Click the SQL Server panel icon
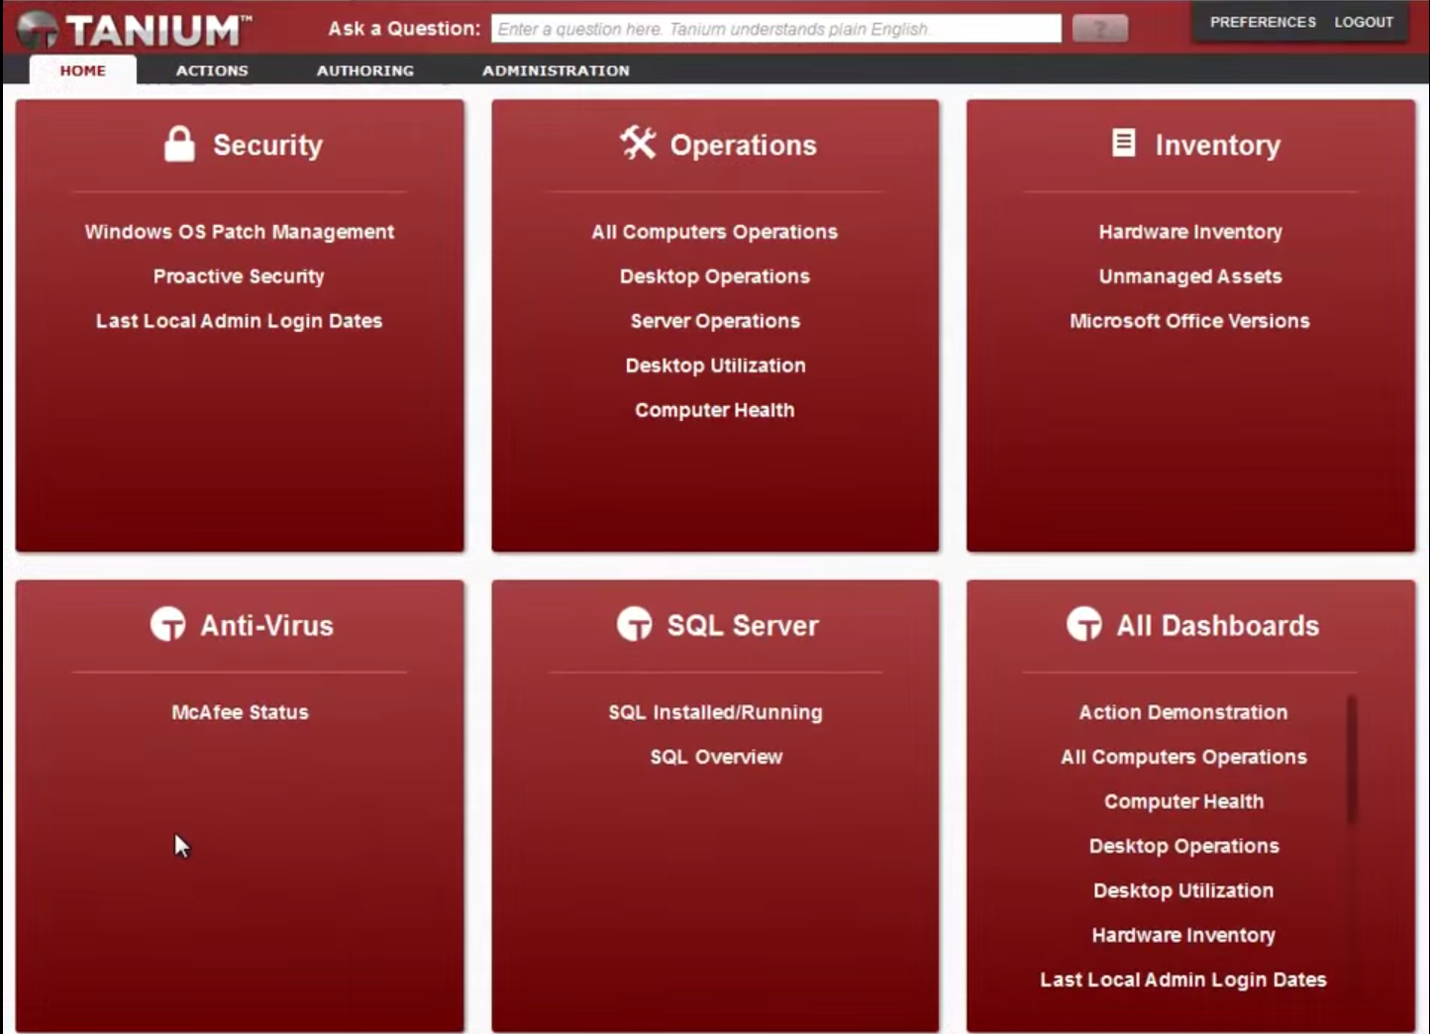The height and width of the screenshot is (1034, 1430). (634, 625)
